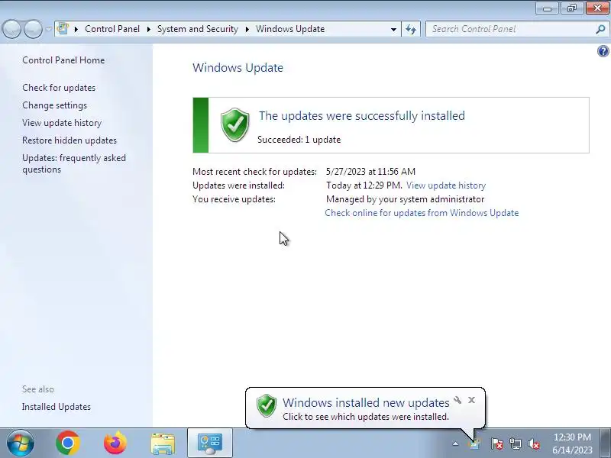This screenshot has width=611, height=458.
Task: Open Restore hidden updates
Action: (70, 140)
